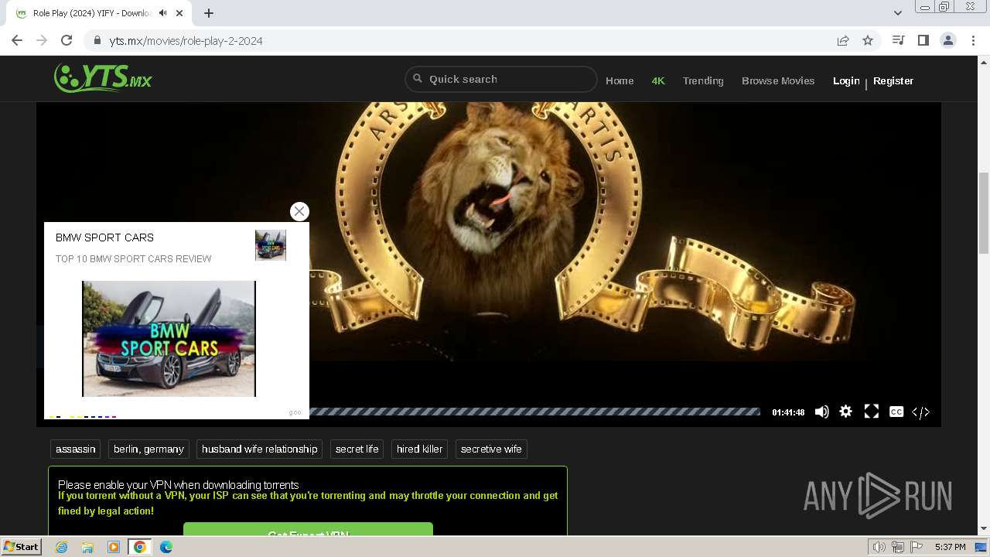Open the Windows Start menu

click(22, 547)
